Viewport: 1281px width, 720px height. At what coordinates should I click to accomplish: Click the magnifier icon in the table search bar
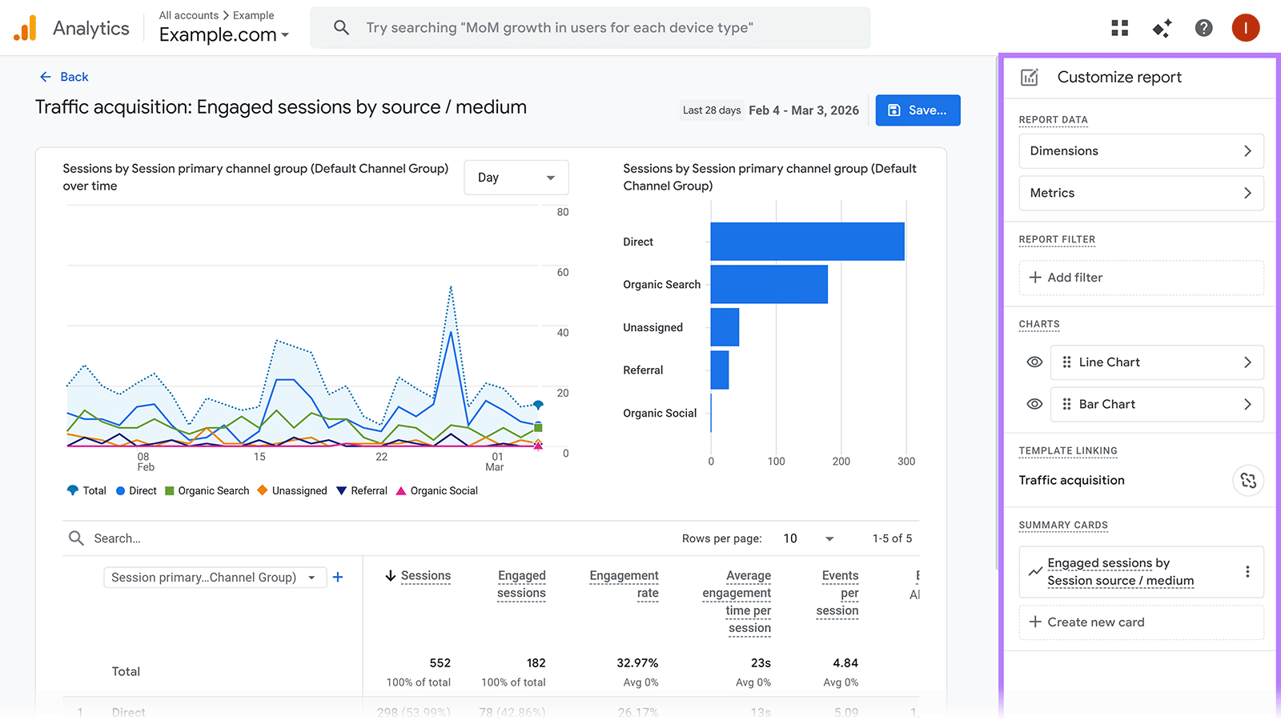click(x=76, y=538)
